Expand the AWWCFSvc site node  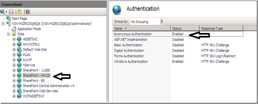pyautogui.click(x=14, y=44)
